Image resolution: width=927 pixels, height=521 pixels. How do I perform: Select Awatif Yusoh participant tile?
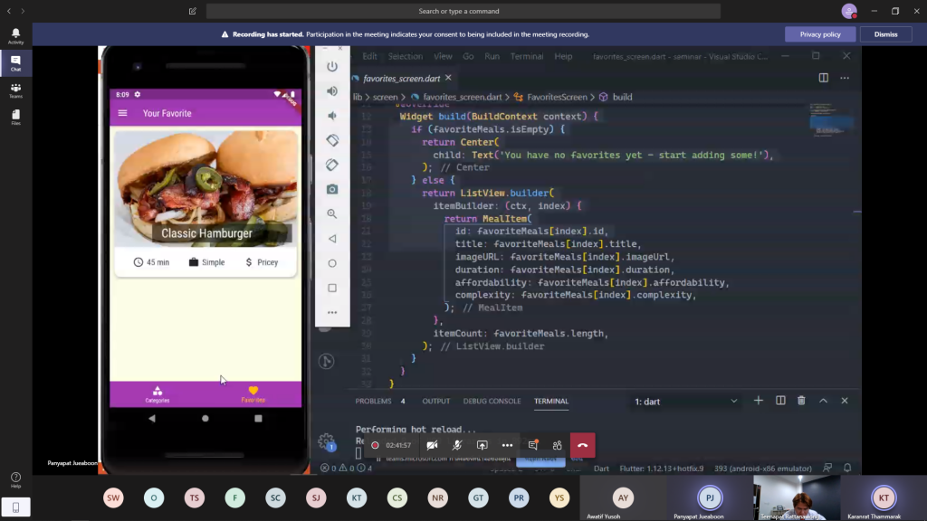623,498
